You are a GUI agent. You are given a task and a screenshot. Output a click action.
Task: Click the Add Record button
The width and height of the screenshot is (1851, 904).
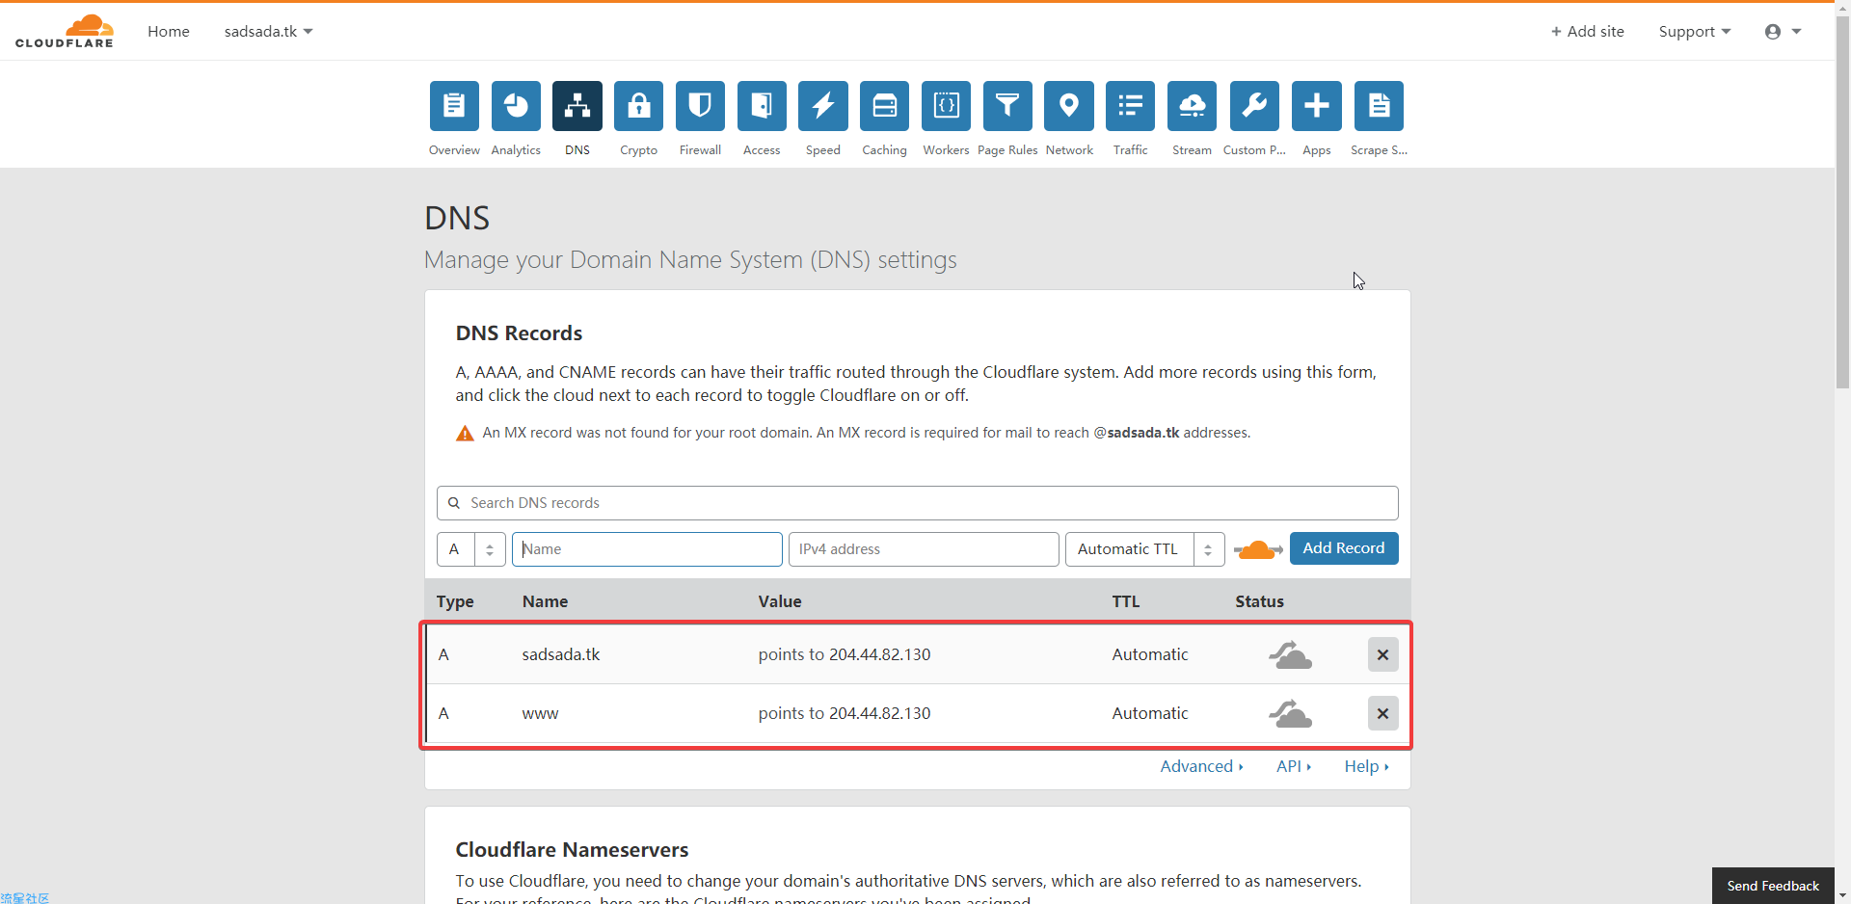1344,548
